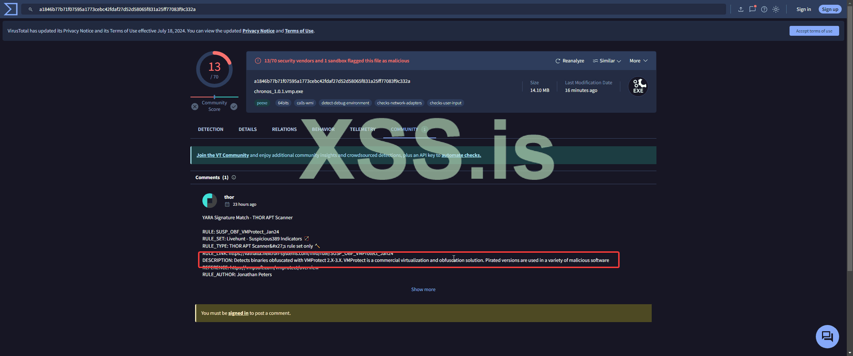This screenshot has width=853, height=356.
Task: Accept terms of use
Action: click(814, 31)
